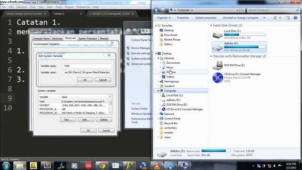The image size is (302, 170).
Task: Expand the Music library node
Action: (160, 68)
